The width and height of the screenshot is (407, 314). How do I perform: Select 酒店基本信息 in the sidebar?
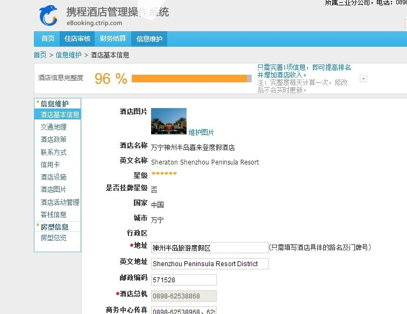click(x=58, y=115)
